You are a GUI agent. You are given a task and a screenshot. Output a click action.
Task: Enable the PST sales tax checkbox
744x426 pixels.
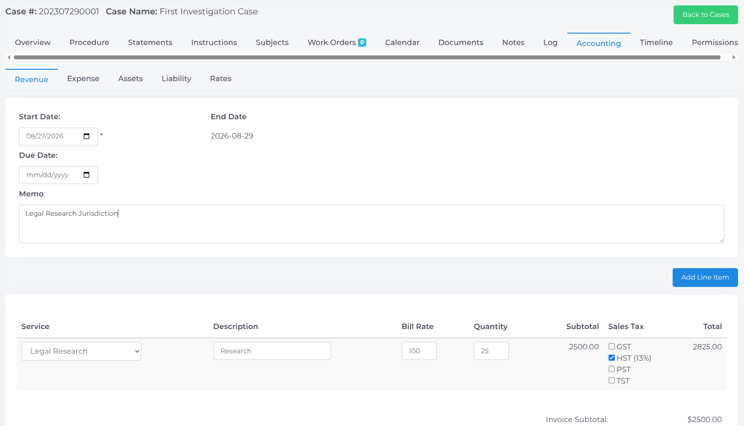[x=612, y=369]
